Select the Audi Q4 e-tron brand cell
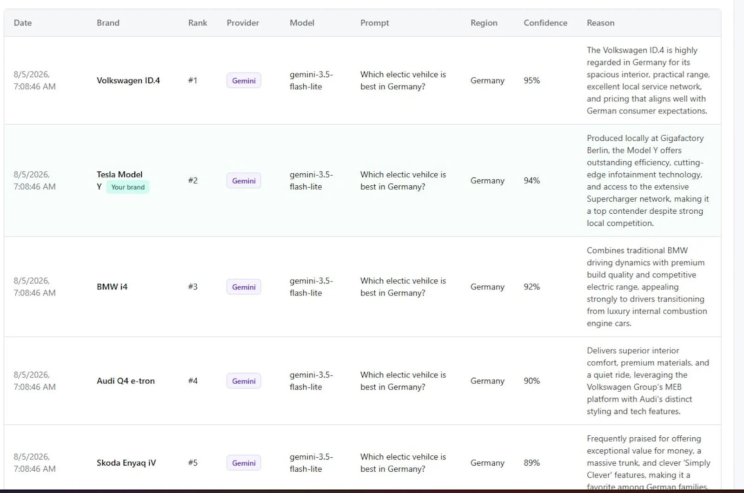This screenshot has height=493, width=744. 126,381
